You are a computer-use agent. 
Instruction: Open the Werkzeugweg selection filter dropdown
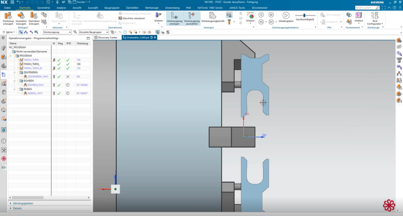tap(57, 32)
